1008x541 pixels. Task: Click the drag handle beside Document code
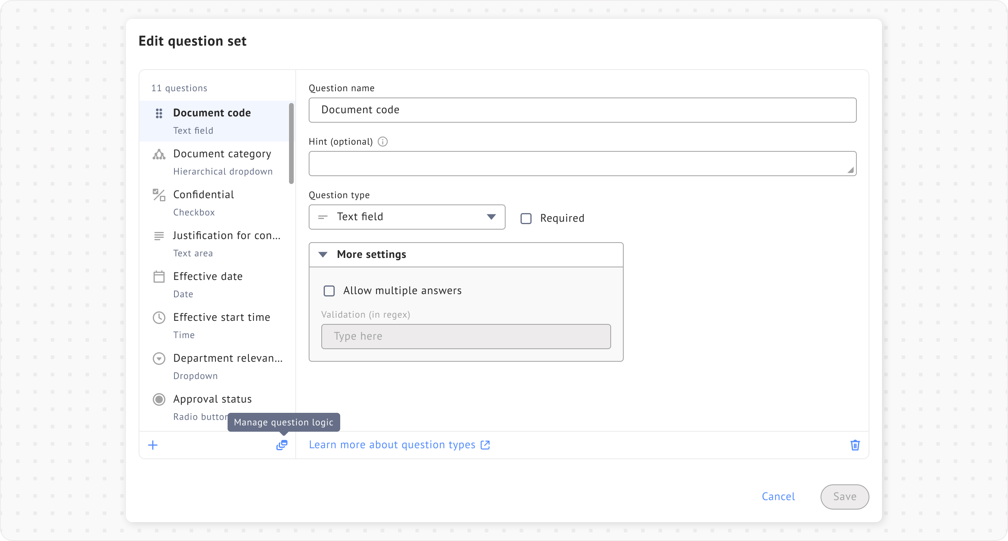[159, 113]
